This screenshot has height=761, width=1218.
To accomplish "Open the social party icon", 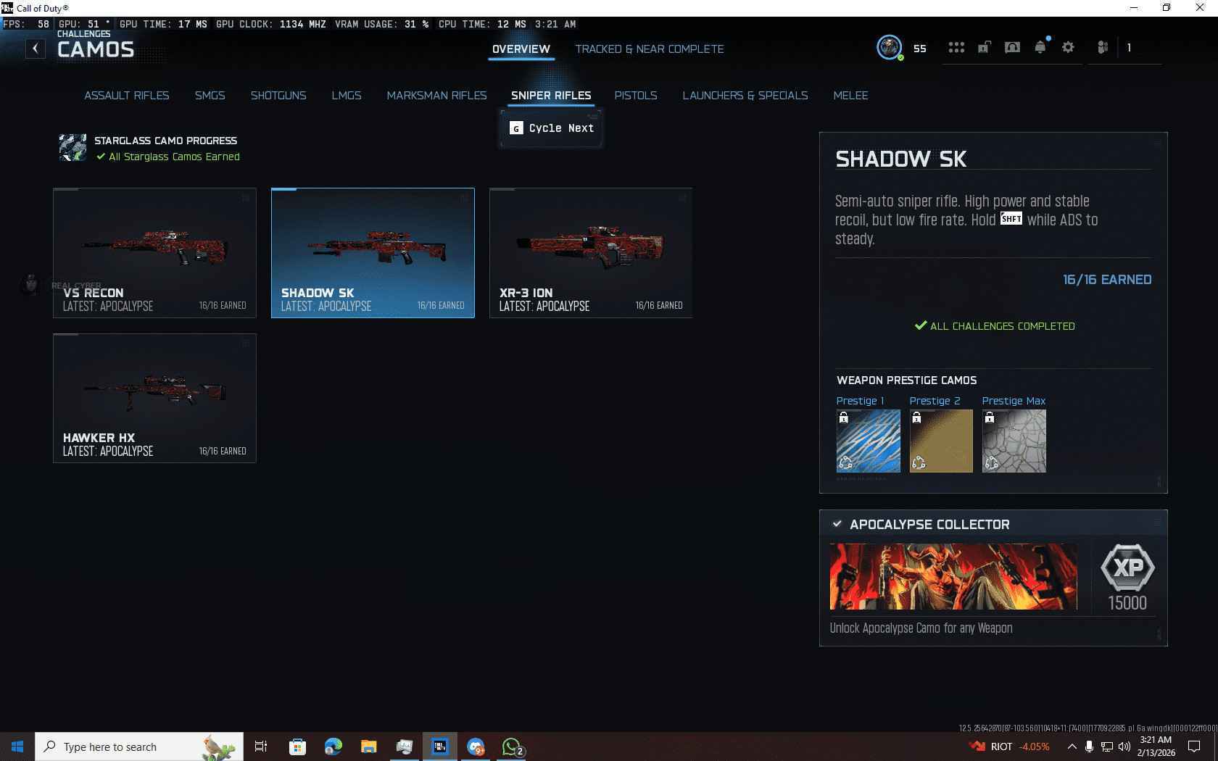I will (x=1103, y=48).
